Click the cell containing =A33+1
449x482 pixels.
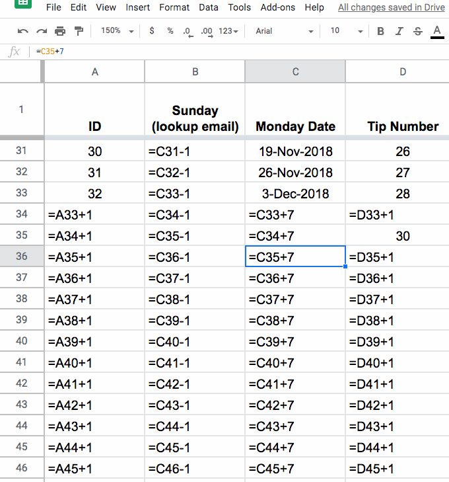point(94,215)
